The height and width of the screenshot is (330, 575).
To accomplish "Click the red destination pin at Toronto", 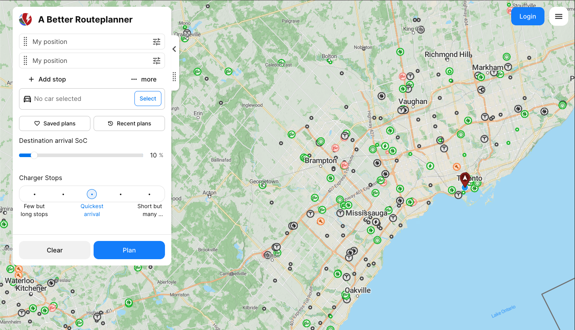I will 465,179.
